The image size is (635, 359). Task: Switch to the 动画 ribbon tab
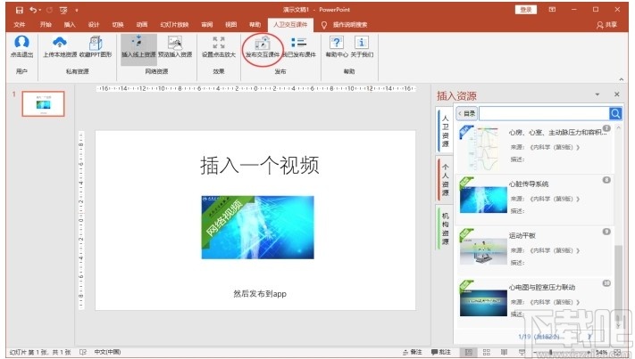tap(142, 25)
